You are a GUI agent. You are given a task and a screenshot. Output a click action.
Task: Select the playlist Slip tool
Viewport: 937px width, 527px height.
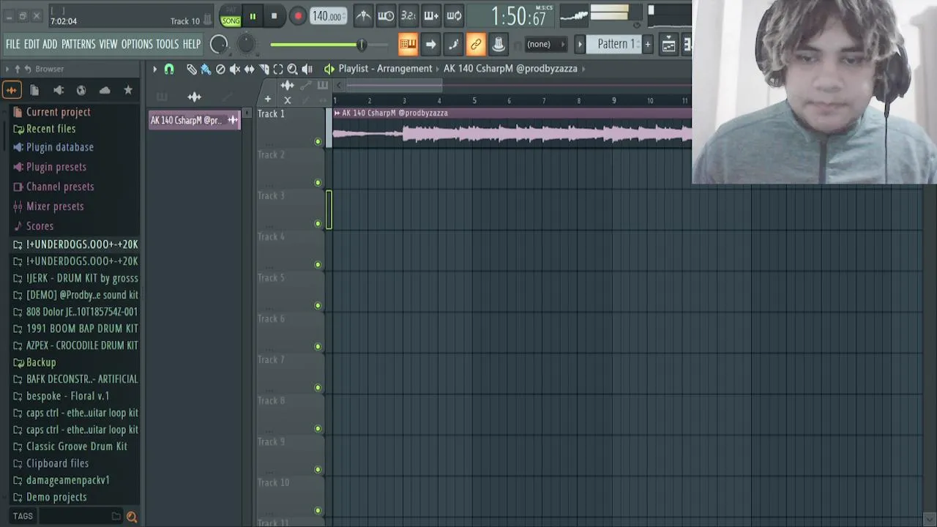(x=250, y=69)
